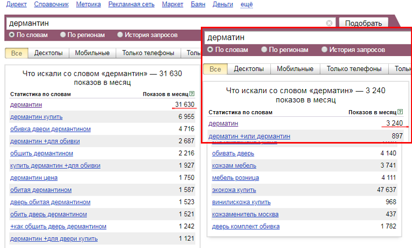Open 'дверь комплект обивка' related query link
412x248 pixels.
coord(246,226)
